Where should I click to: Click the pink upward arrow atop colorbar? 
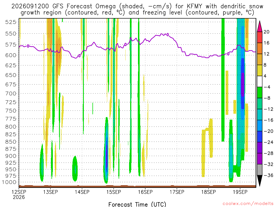pyautogui.click(x=260, y=26)
